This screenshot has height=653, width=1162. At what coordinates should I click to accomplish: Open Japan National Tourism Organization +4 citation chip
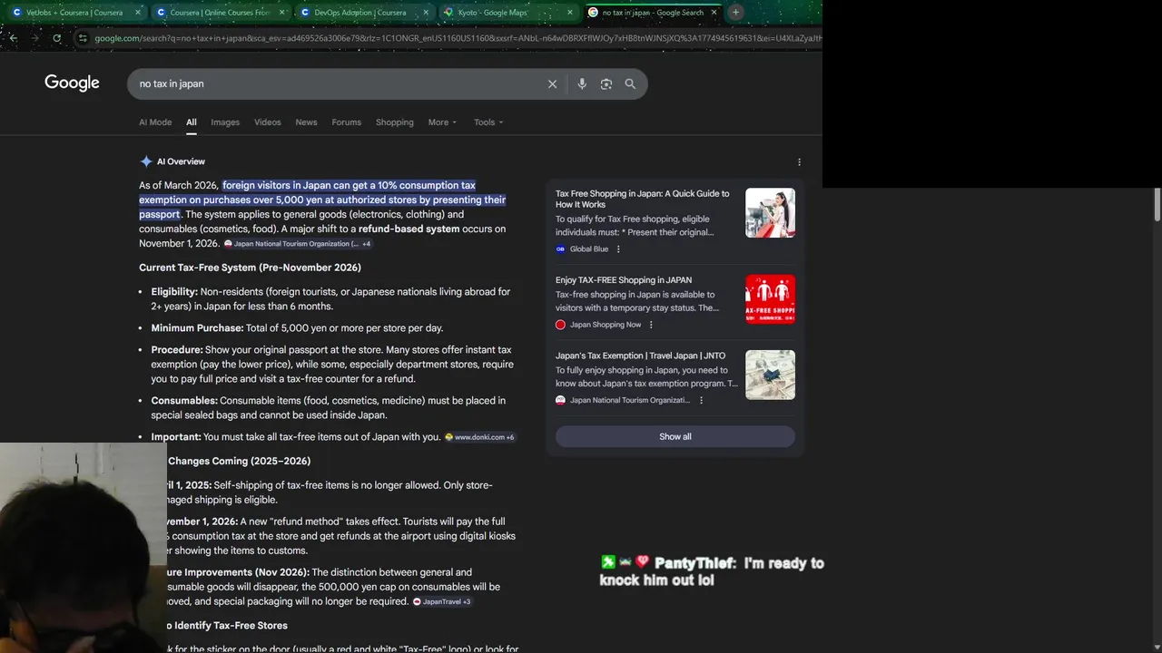coord(298,244)
